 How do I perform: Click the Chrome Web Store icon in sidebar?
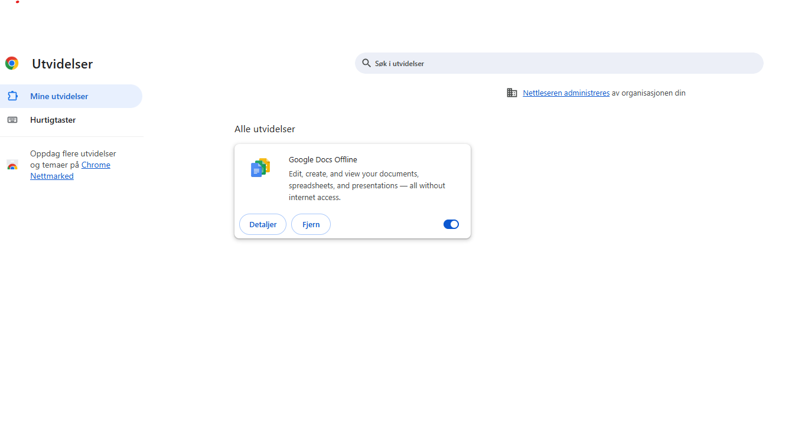click(12, 165)
